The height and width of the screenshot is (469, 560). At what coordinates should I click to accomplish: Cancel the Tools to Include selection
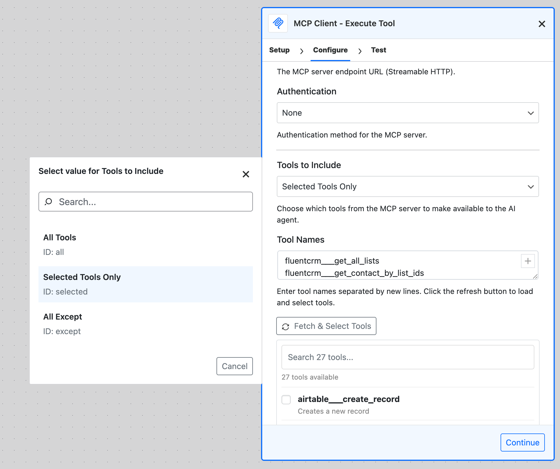234,366
